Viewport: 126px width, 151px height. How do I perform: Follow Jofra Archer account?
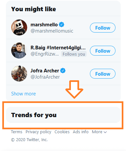[x=103, y=74]
